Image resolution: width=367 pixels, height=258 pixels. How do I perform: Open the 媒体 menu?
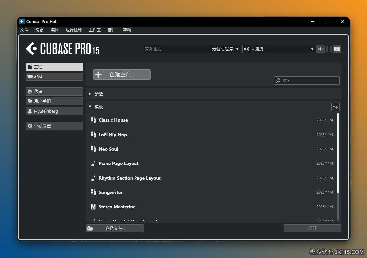point(55,30)
